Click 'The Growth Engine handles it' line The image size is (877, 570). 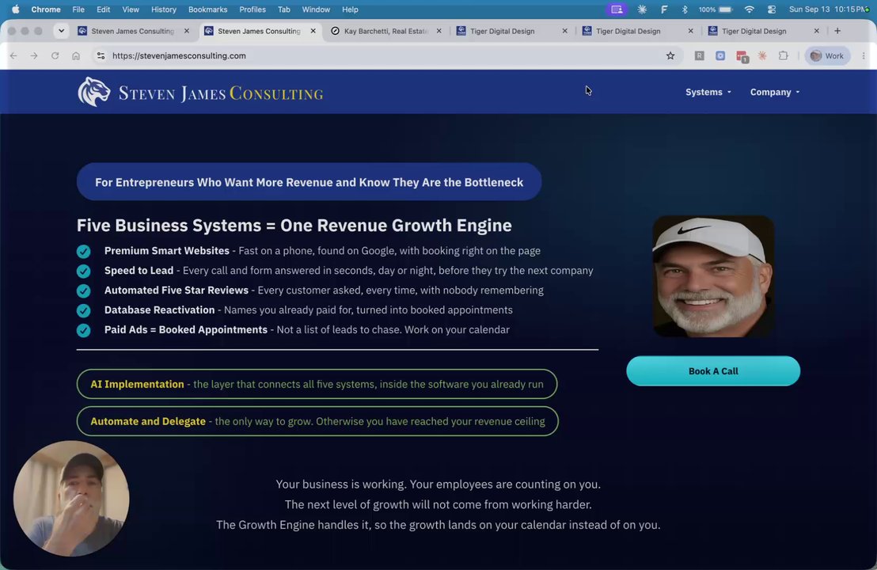(x=438, y=525)
